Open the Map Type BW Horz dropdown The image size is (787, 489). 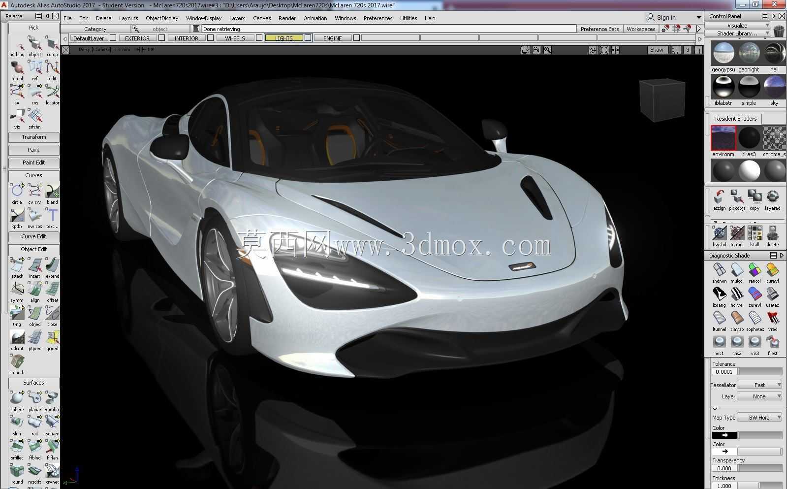(759, 418)
